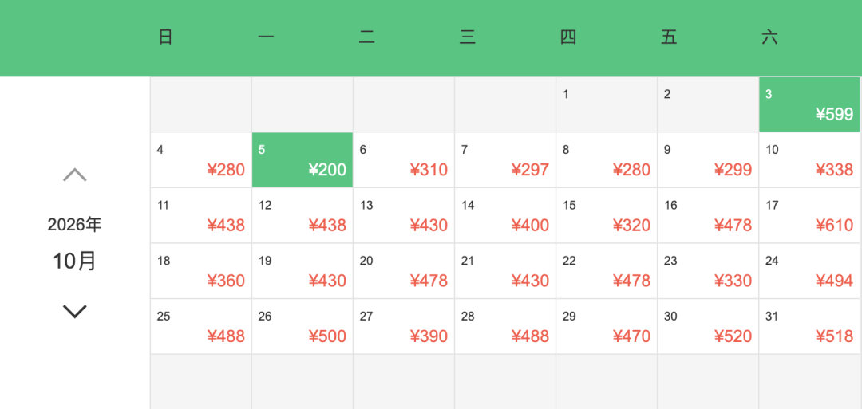The height and width of the screenshot is (409, 862).
Task: Select October 31 priced ¥518
Action: click(809, 327)
